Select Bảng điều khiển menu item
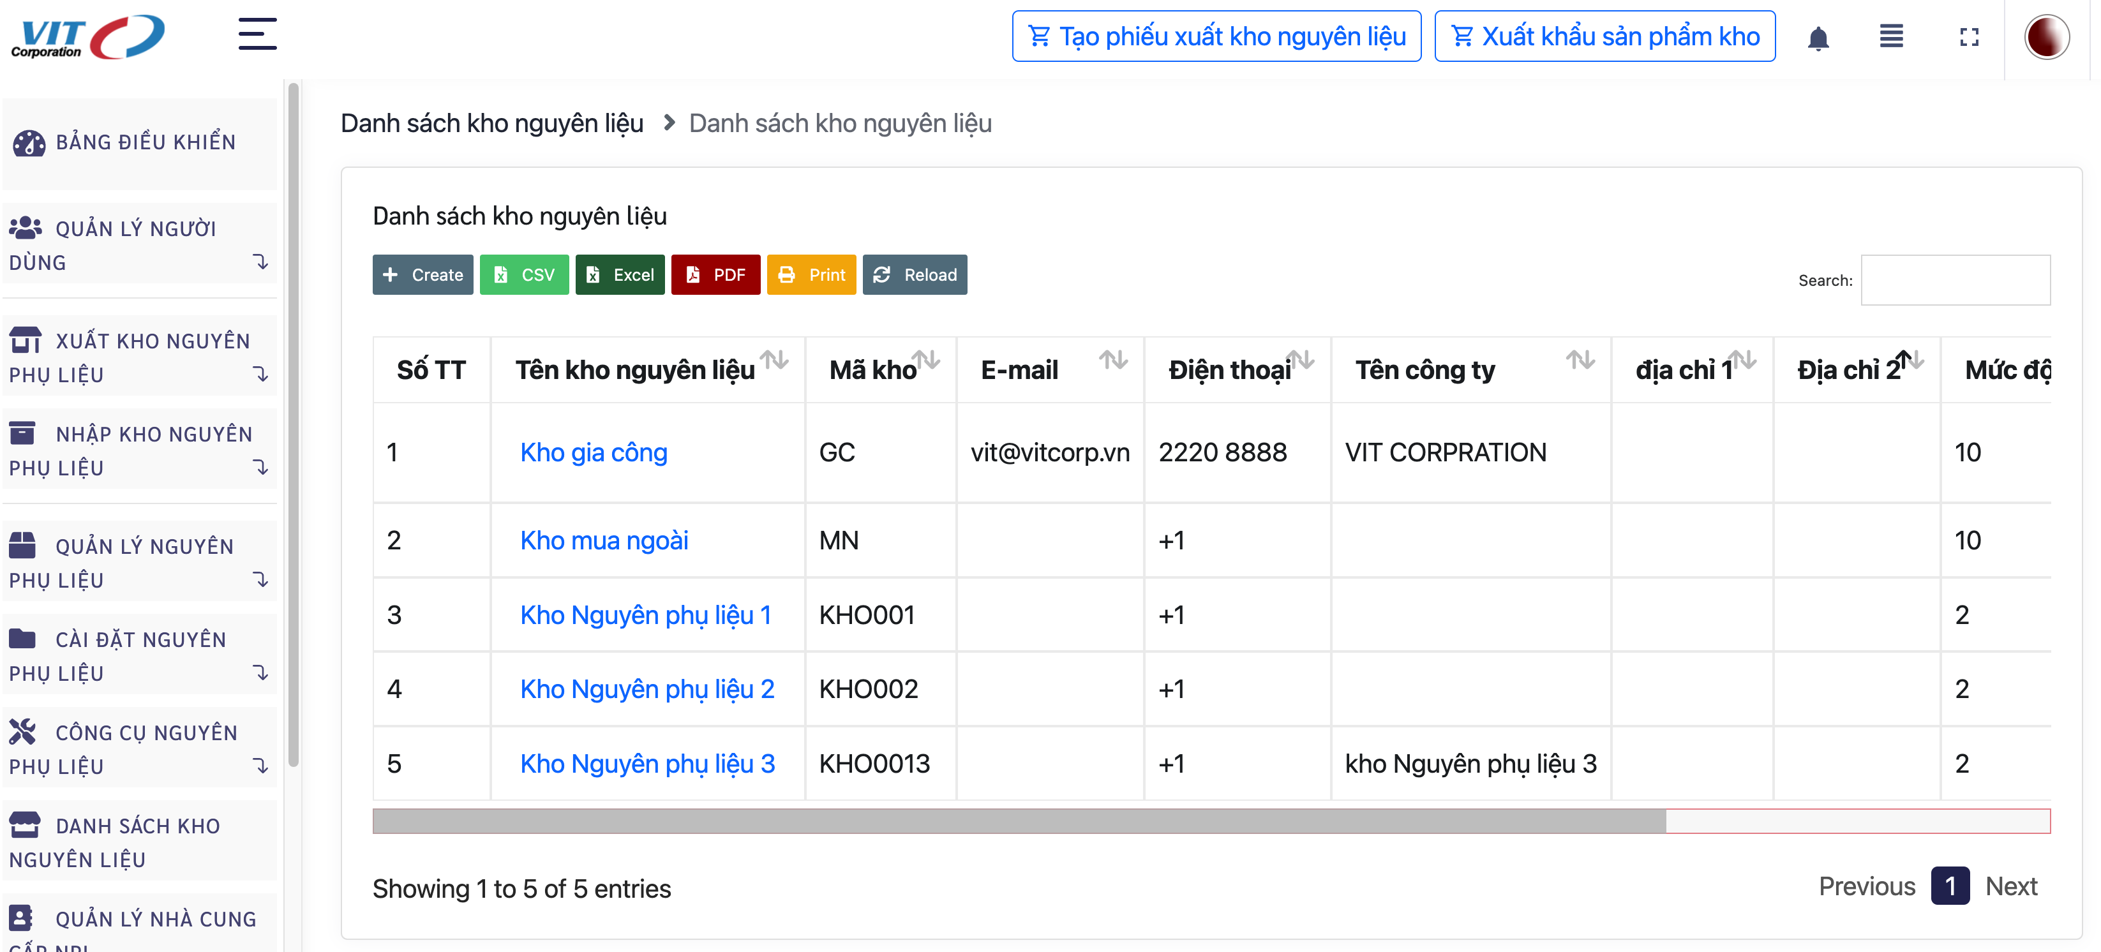The height and width of the screenshot is (952, 2101). 145,143
